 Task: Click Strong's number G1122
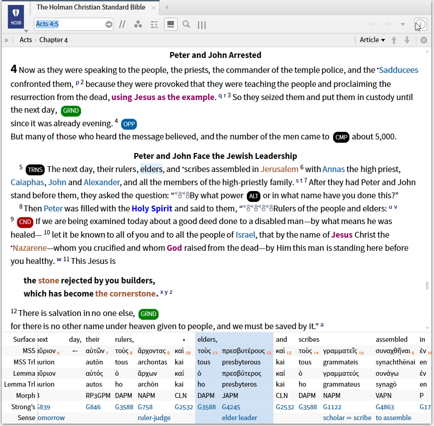[x=332, y=407]
